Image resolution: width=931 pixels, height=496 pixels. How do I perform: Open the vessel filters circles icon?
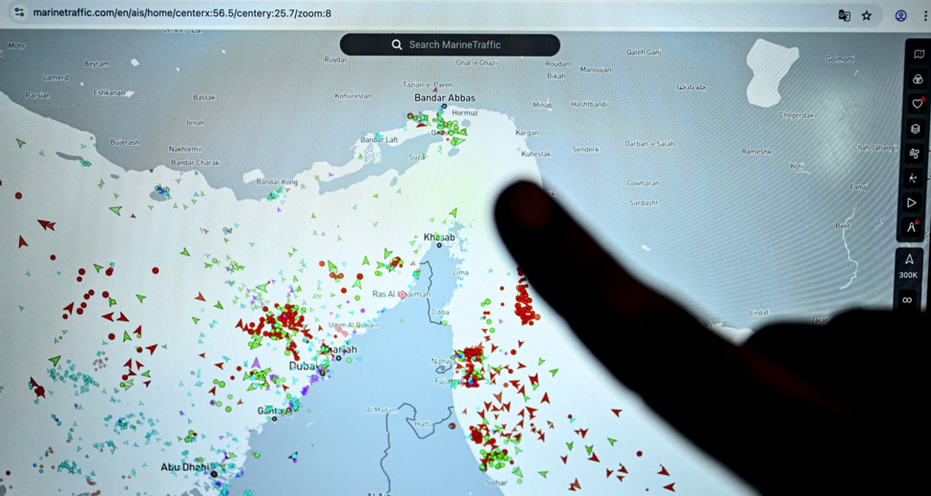pyautogui.click(x=918, y=79)
